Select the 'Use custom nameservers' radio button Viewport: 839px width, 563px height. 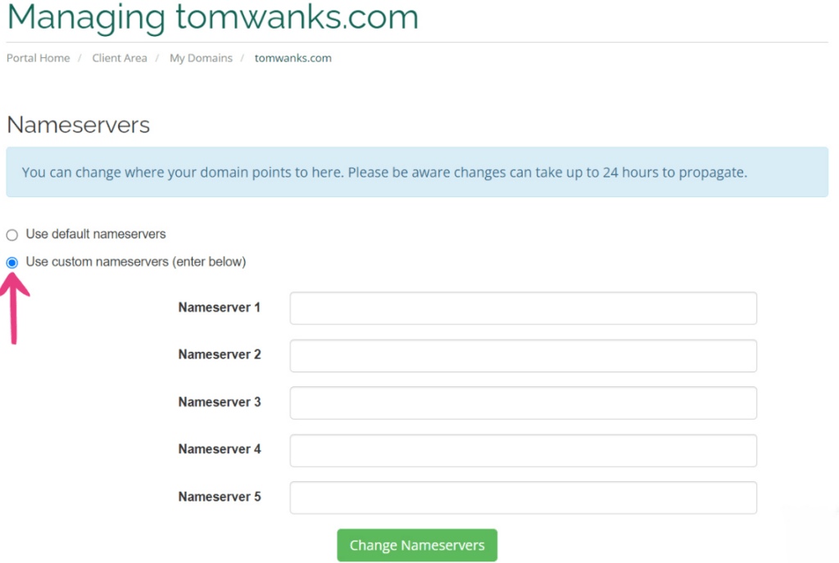click(x=11, y=262)
